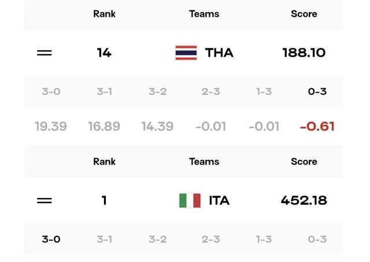
Task: Select Italy's highlighted 3-0 option
Action: point(51,239)
